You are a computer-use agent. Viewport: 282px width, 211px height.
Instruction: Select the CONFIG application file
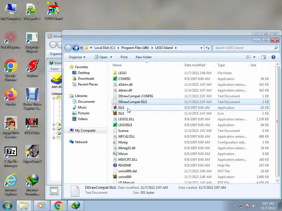pyautogui.click(x=191, y=79)
